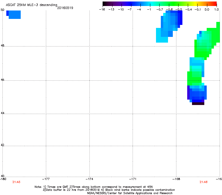Click the '-0.1' colorbar tick label
This screenshot has height=195, width=222.
198,10
